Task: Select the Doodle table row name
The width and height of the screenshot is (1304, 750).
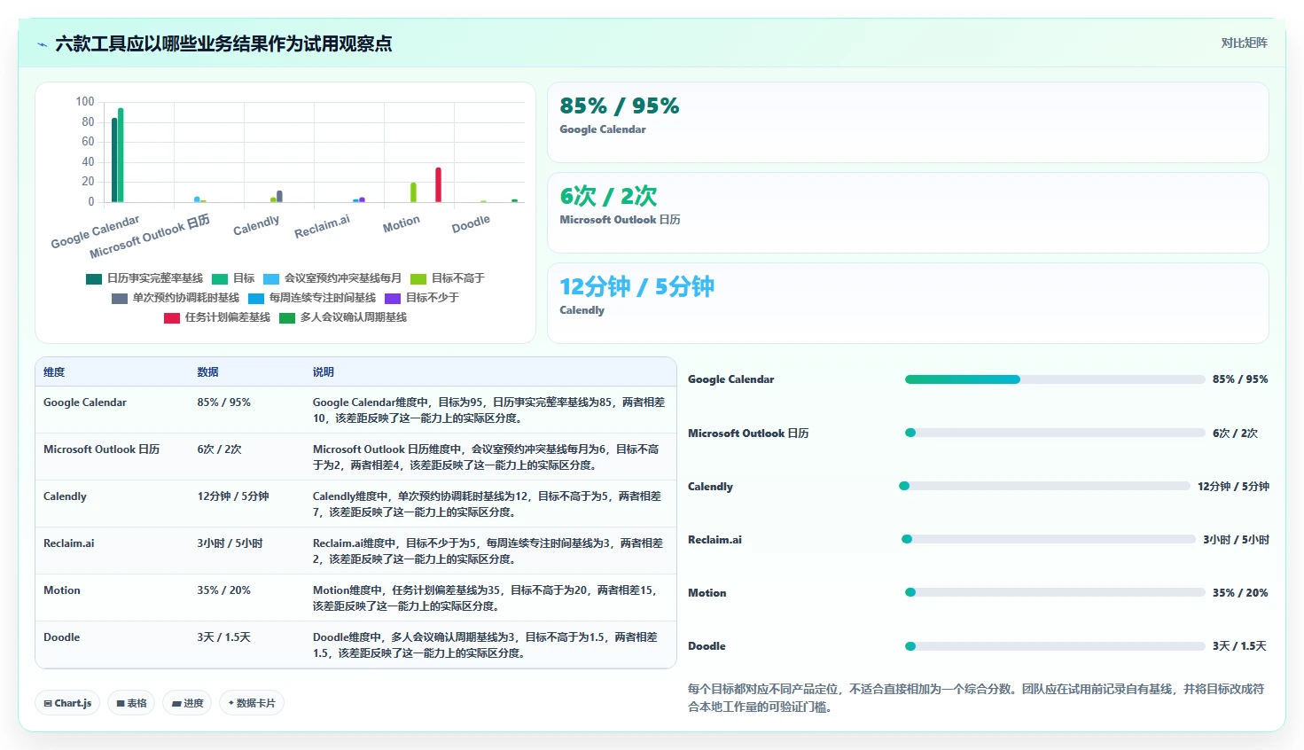Action: [62, 637]
